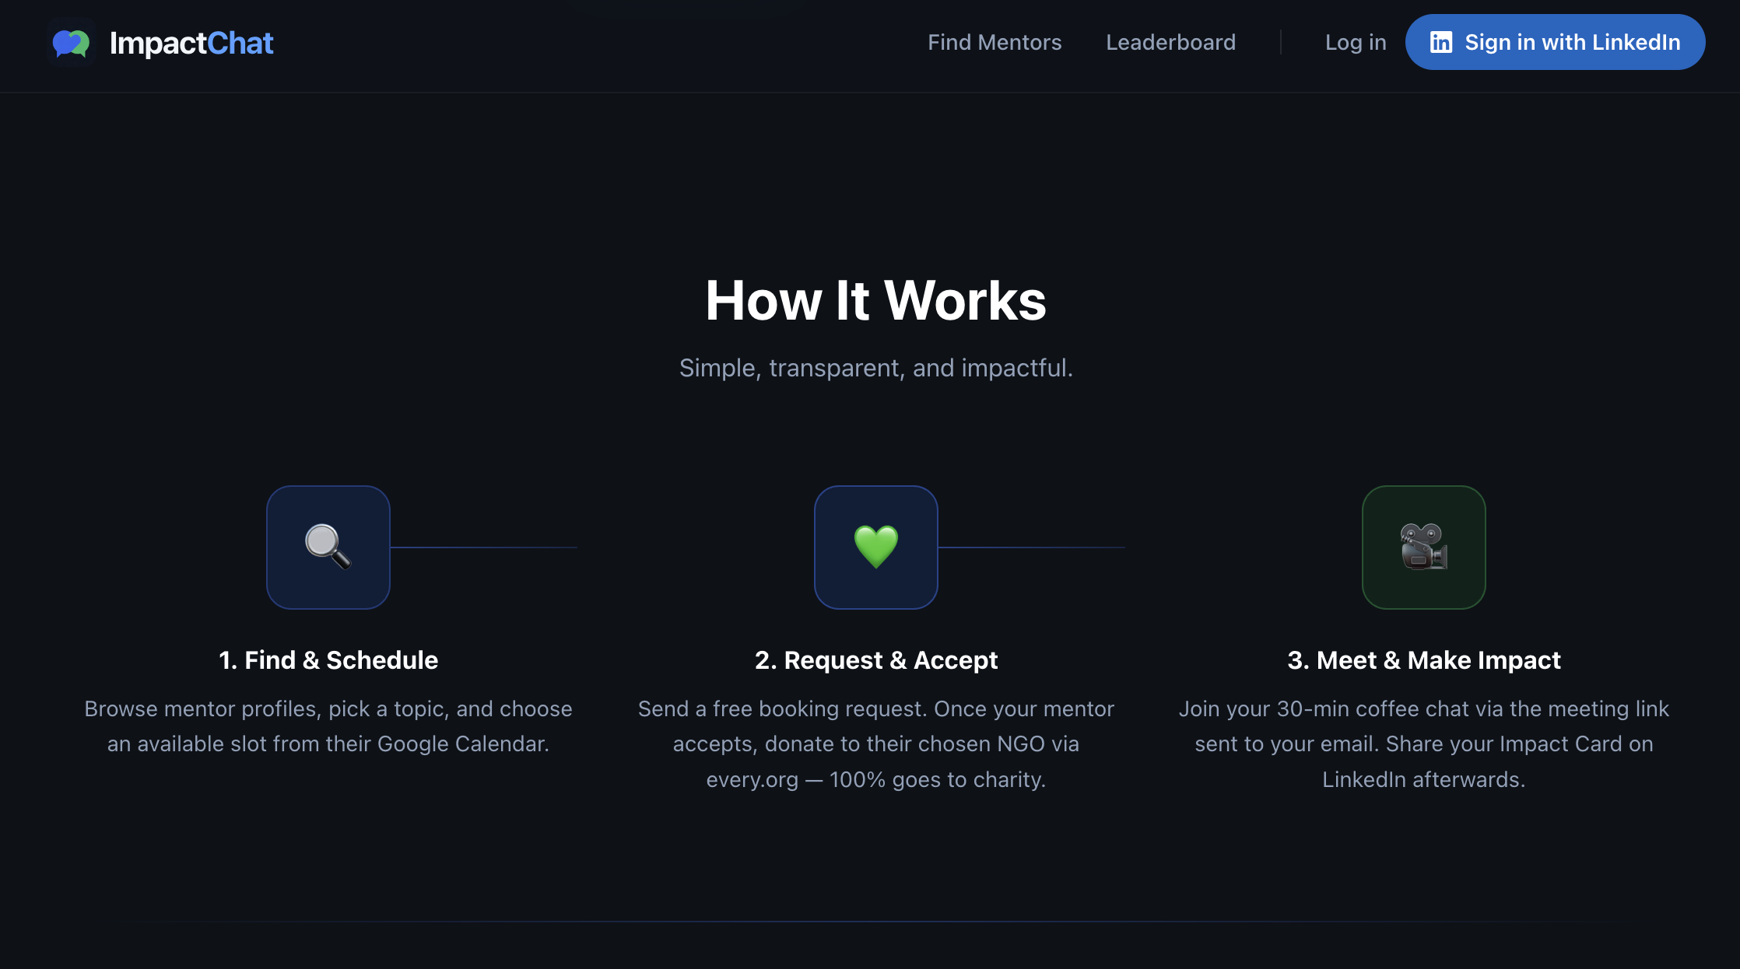The width and height of the screenshot is (1740, 969).
Task: Click the How It Works heading
Action: [875, 300]
